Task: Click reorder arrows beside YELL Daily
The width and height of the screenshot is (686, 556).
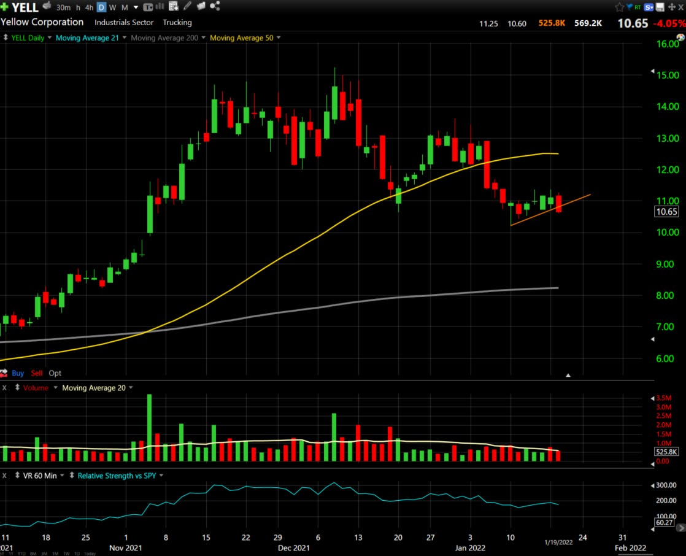Action: pyautogui.click(x=6, y=37)
